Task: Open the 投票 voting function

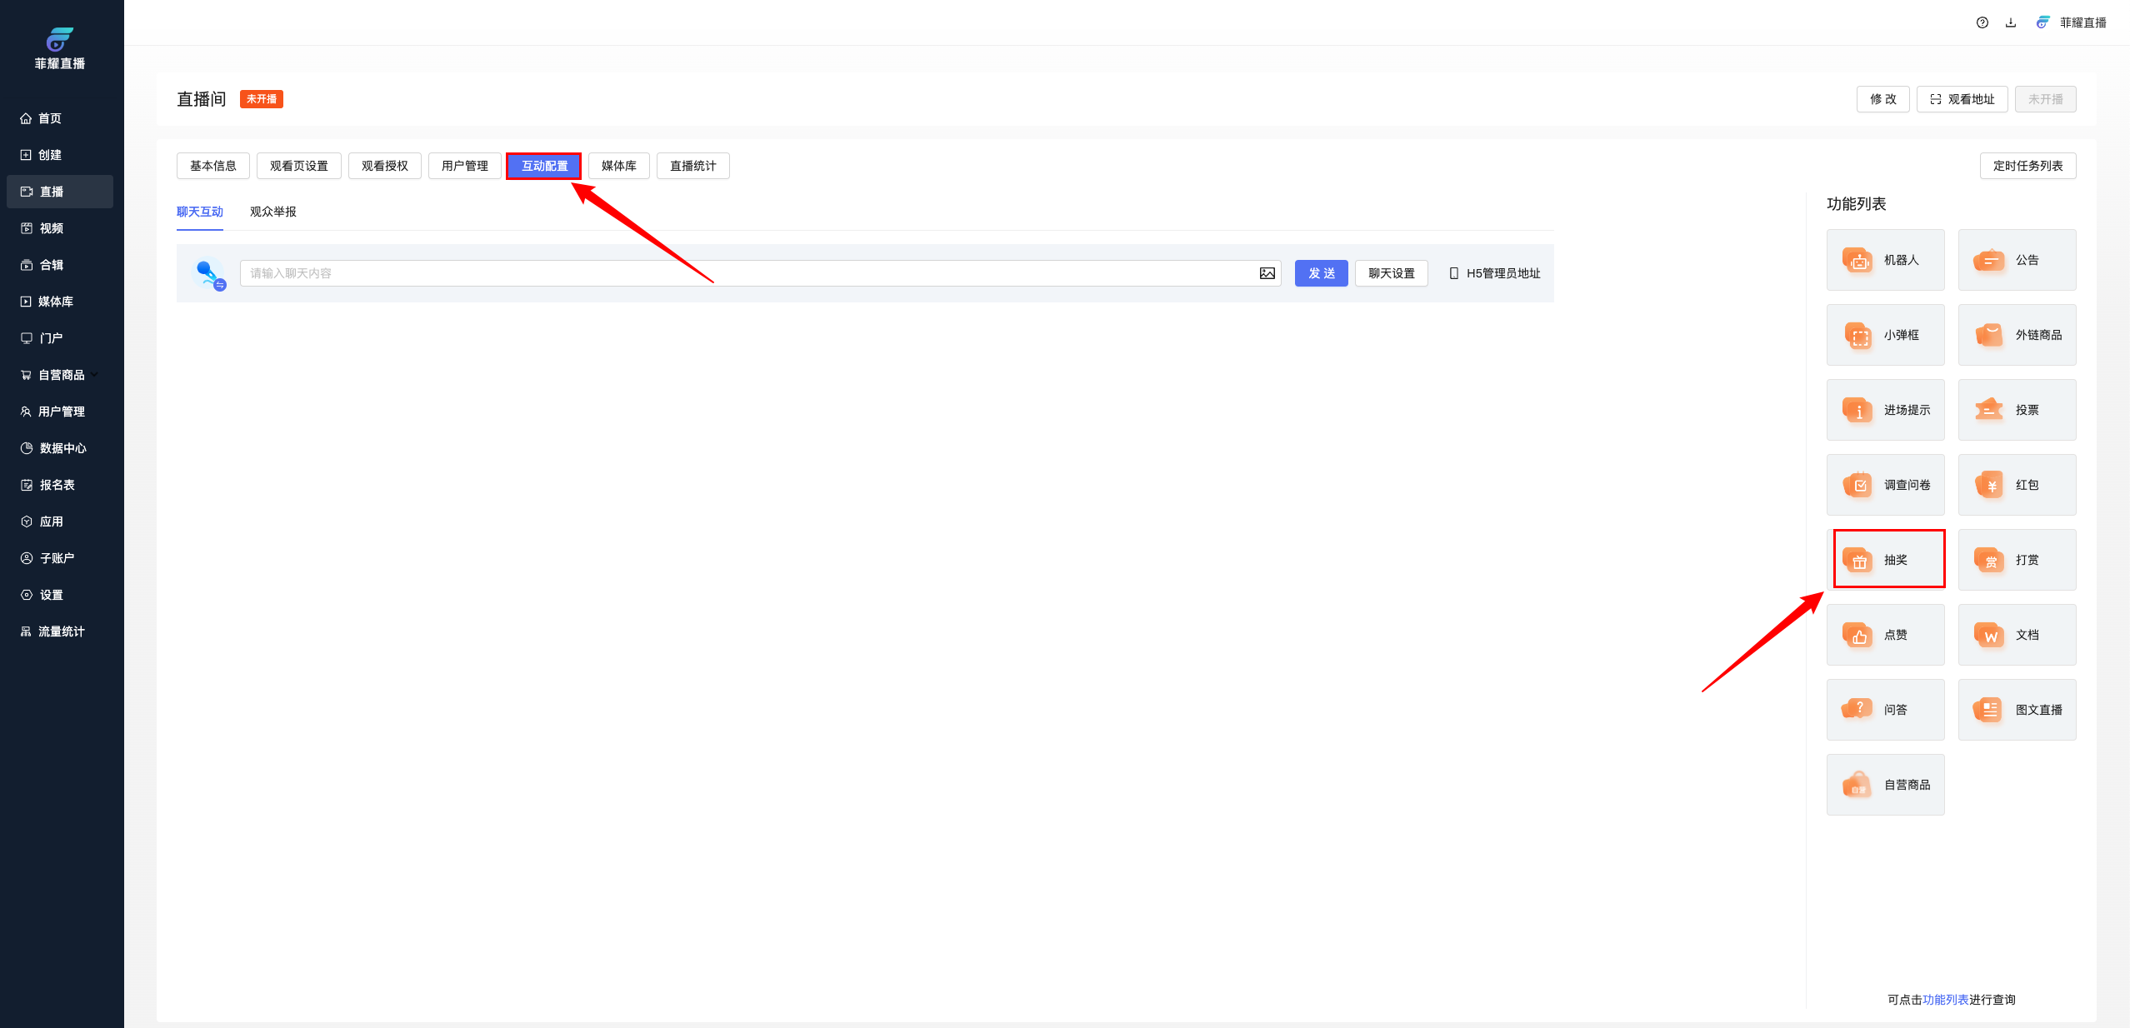Action: 2017,410
